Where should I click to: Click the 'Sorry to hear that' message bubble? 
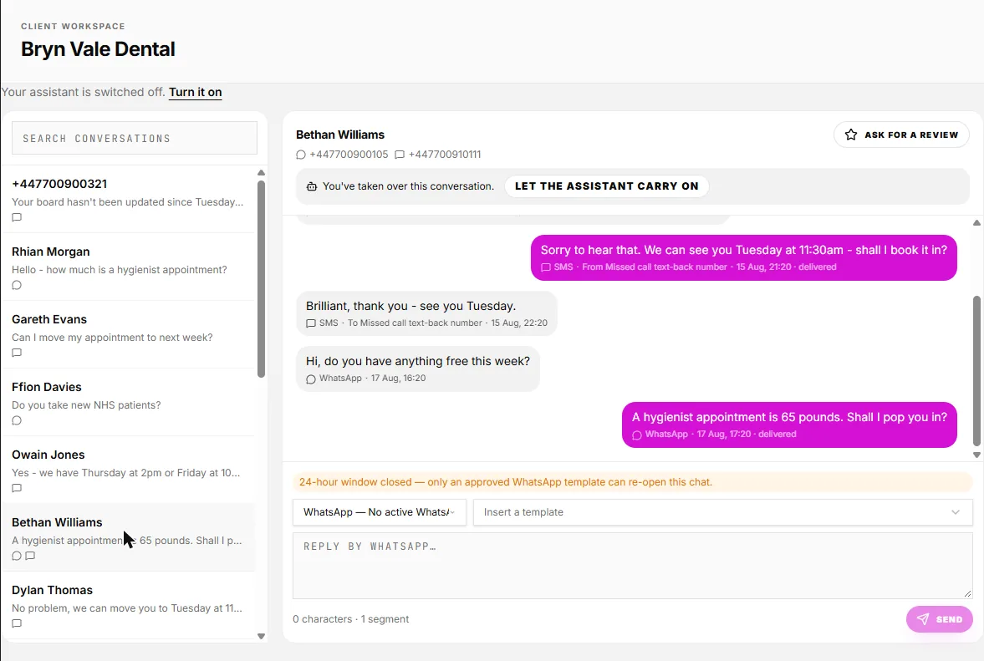[744, 257]
